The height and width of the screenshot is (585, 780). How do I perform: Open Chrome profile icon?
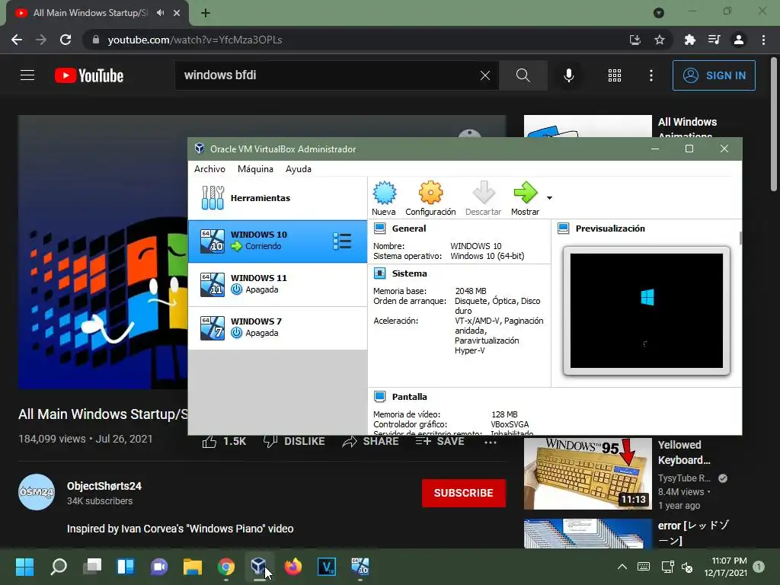[739, 40]
